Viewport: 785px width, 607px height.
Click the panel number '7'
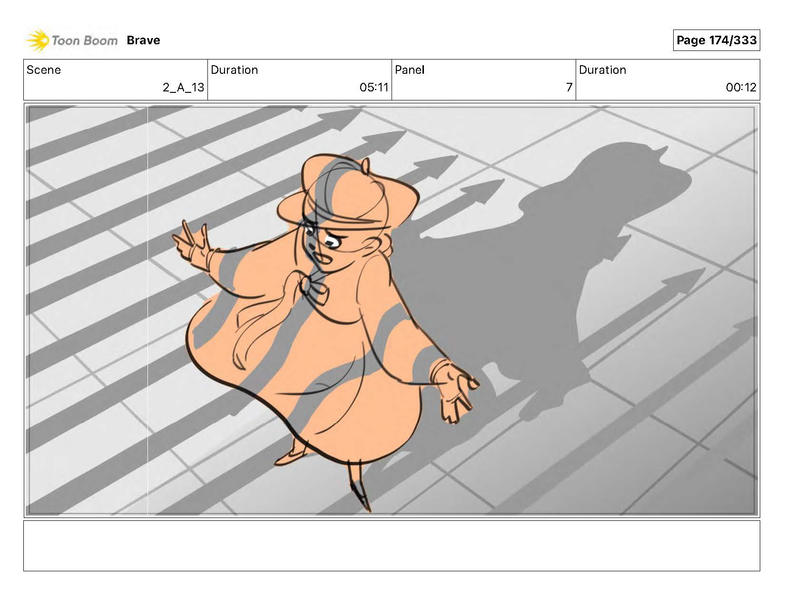click(x=569, y=88)
